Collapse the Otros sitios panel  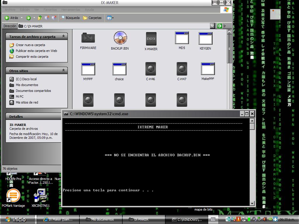[63, 70]
